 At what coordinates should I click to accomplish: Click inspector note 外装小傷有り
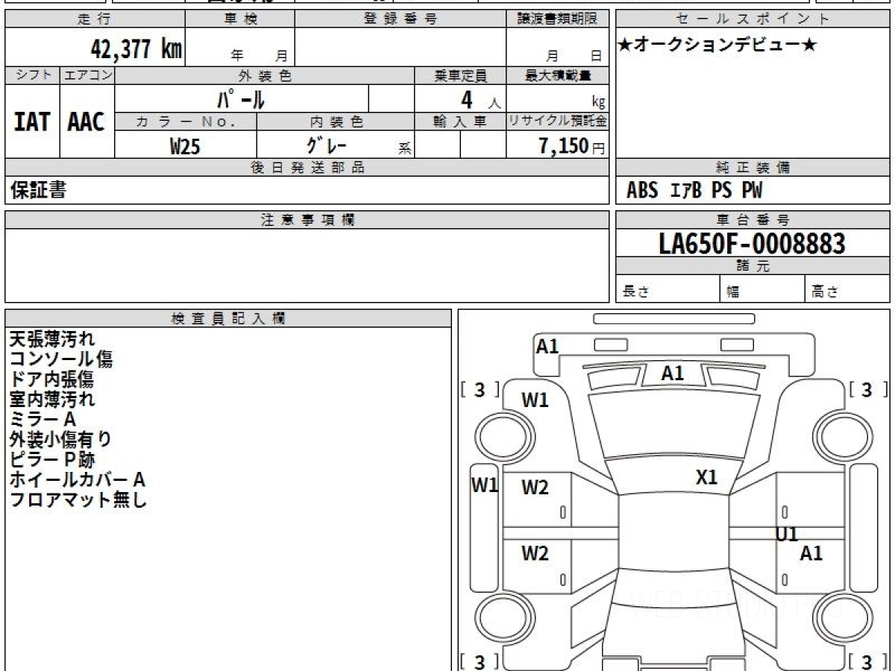point(61,440)
